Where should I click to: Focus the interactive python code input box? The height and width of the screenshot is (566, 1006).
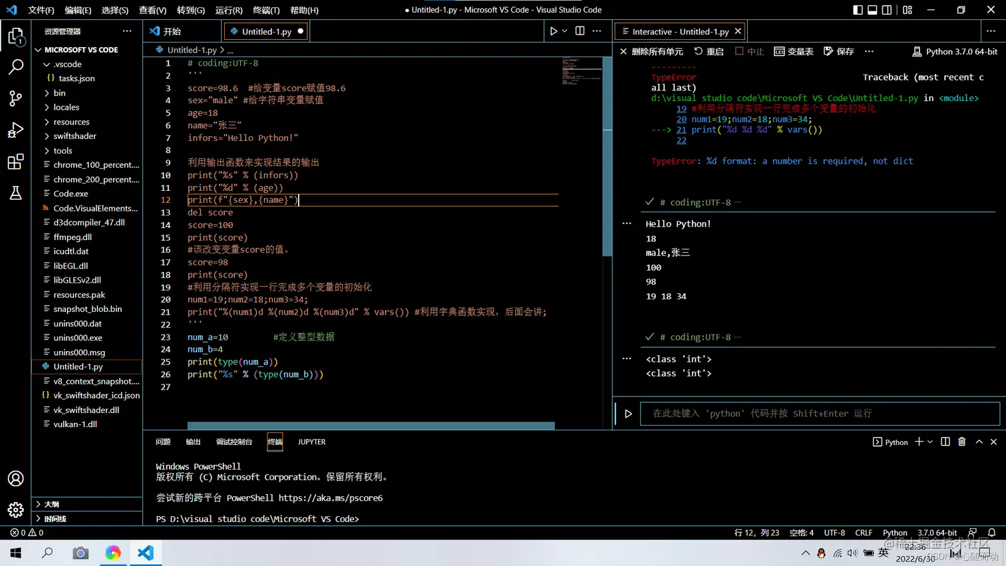tap(819, 414)
